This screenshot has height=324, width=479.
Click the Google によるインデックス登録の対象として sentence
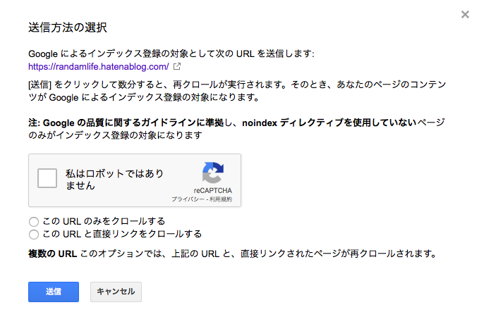click(x=171, y=54)
